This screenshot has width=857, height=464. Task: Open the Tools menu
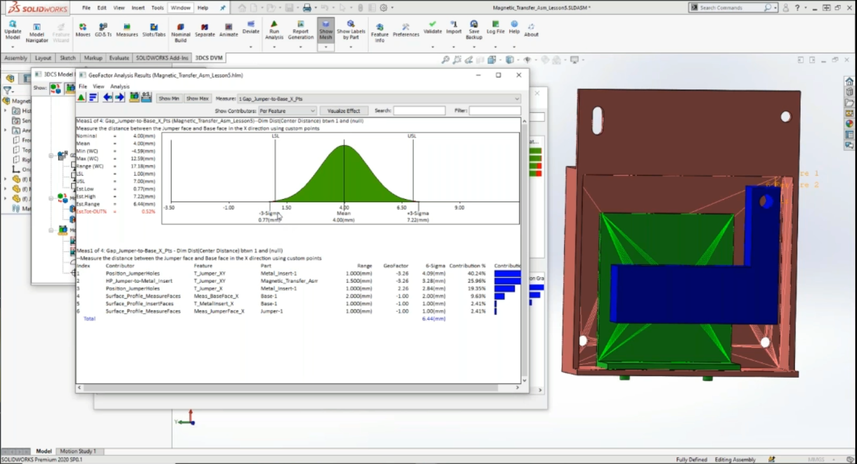coord(157,8)
